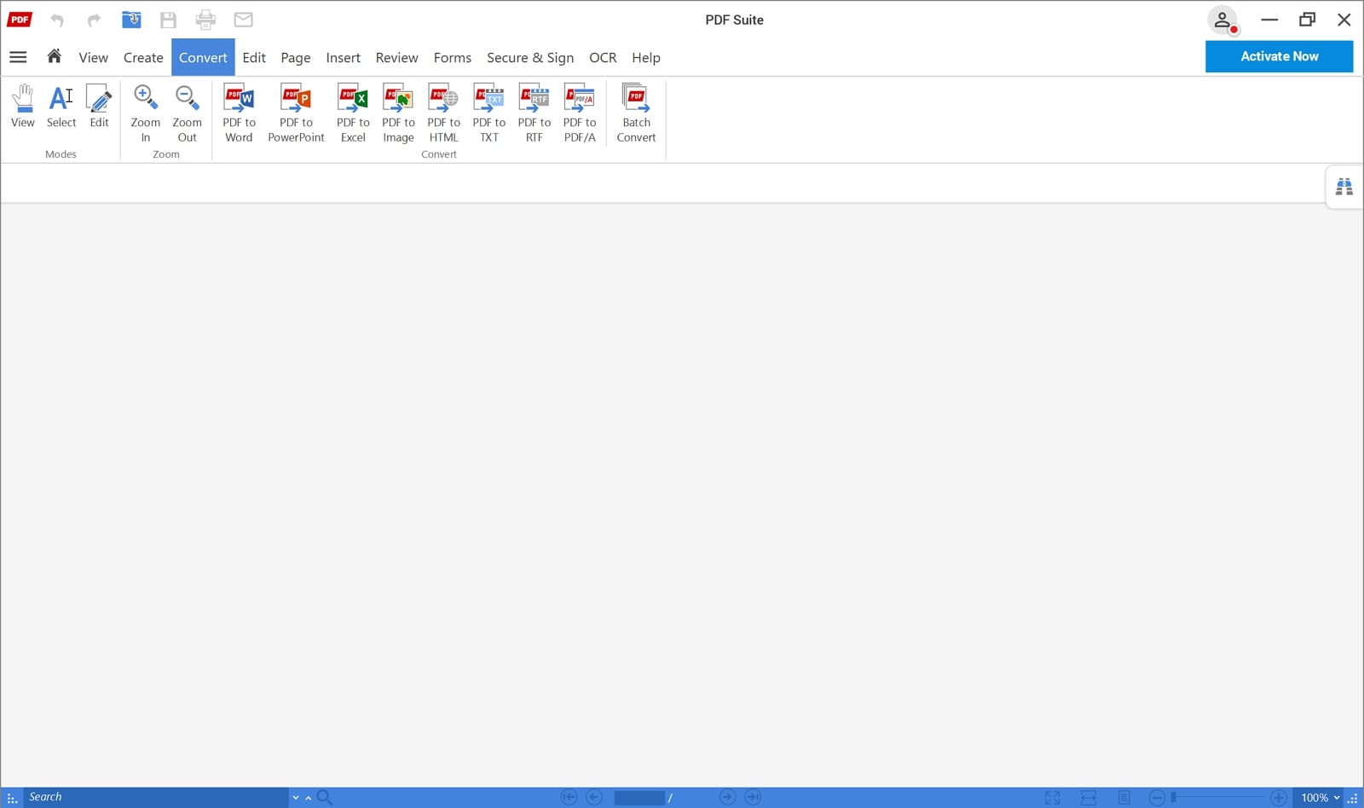Image resolution: width=1364 pixels, height=808 pixels.
Task: Click the Activate Now button
Action: click(1279, 56)
